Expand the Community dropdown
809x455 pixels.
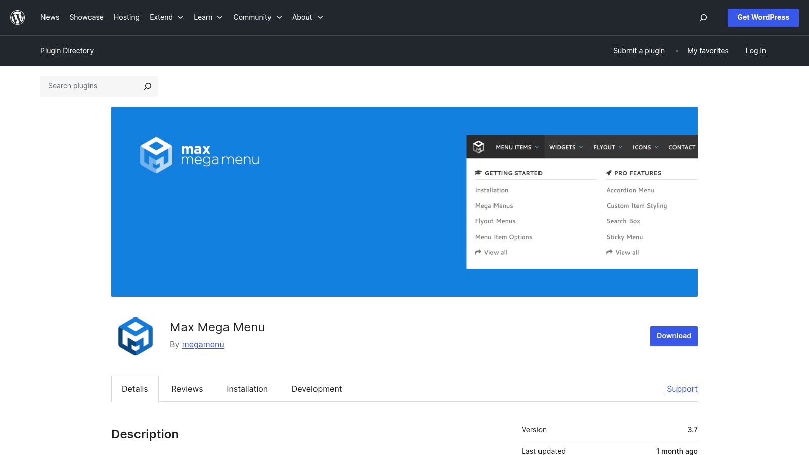click(x=257, y=17)
